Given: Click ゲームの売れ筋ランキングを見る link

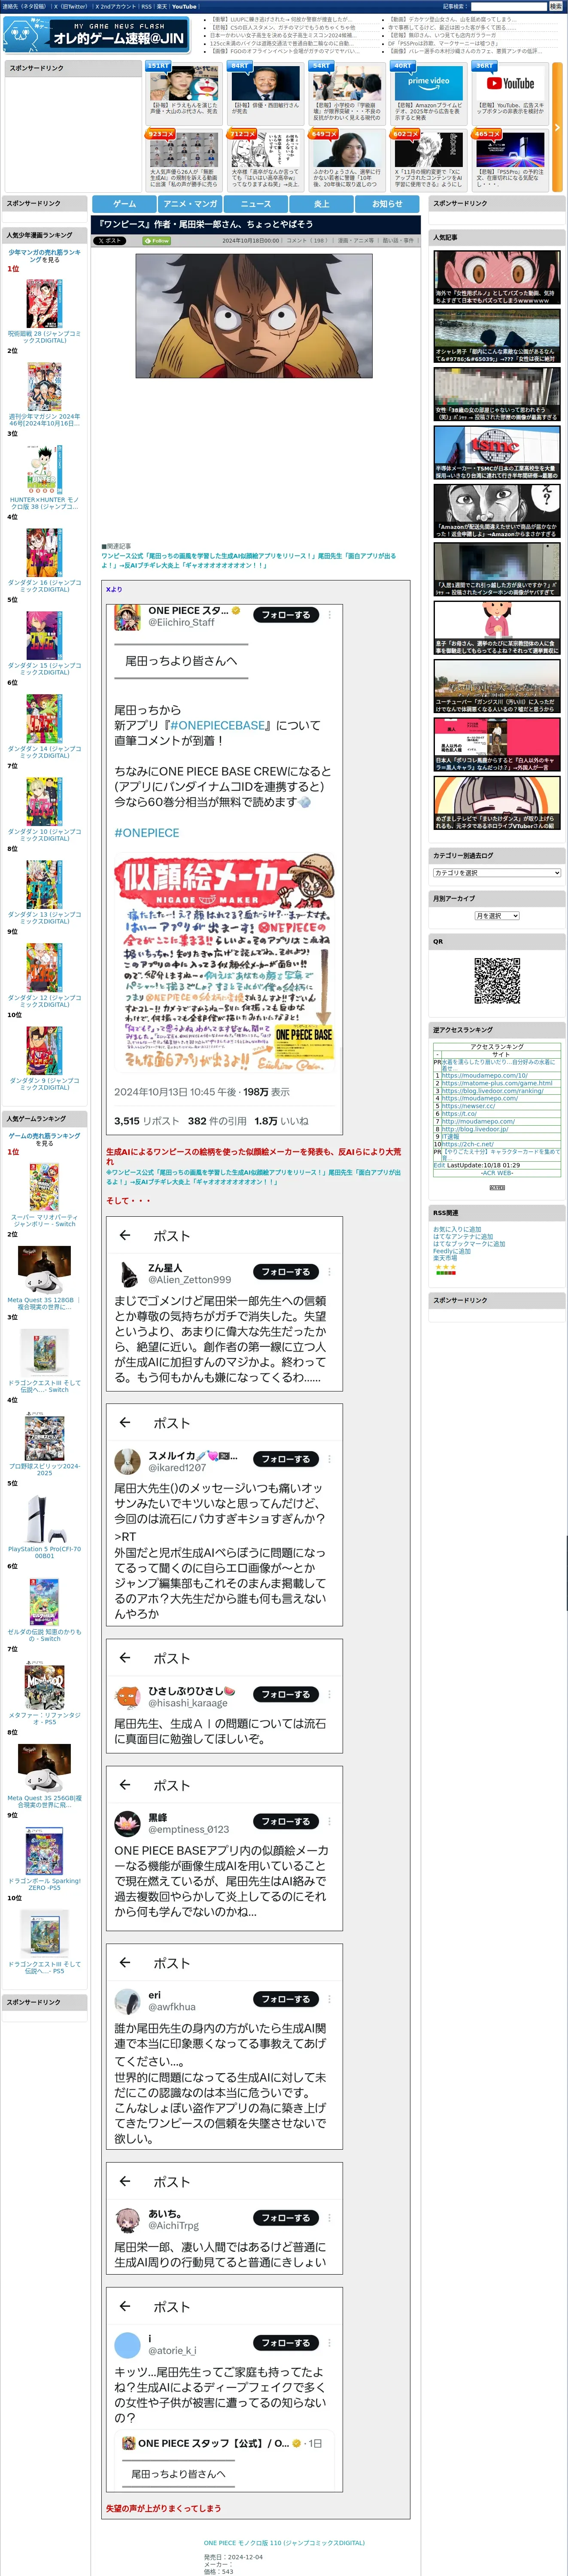Looking at the screenshot, I should tap(44, 1139).
